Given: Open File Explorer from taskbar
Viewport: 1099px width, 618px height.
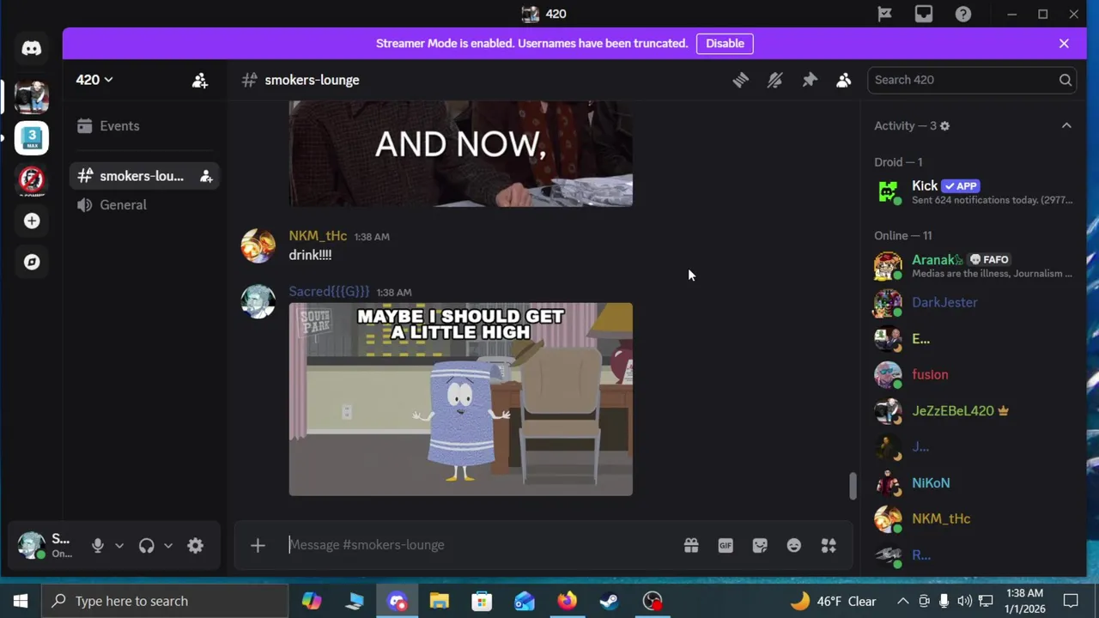Looking at the screenshot, I should 440,601.
